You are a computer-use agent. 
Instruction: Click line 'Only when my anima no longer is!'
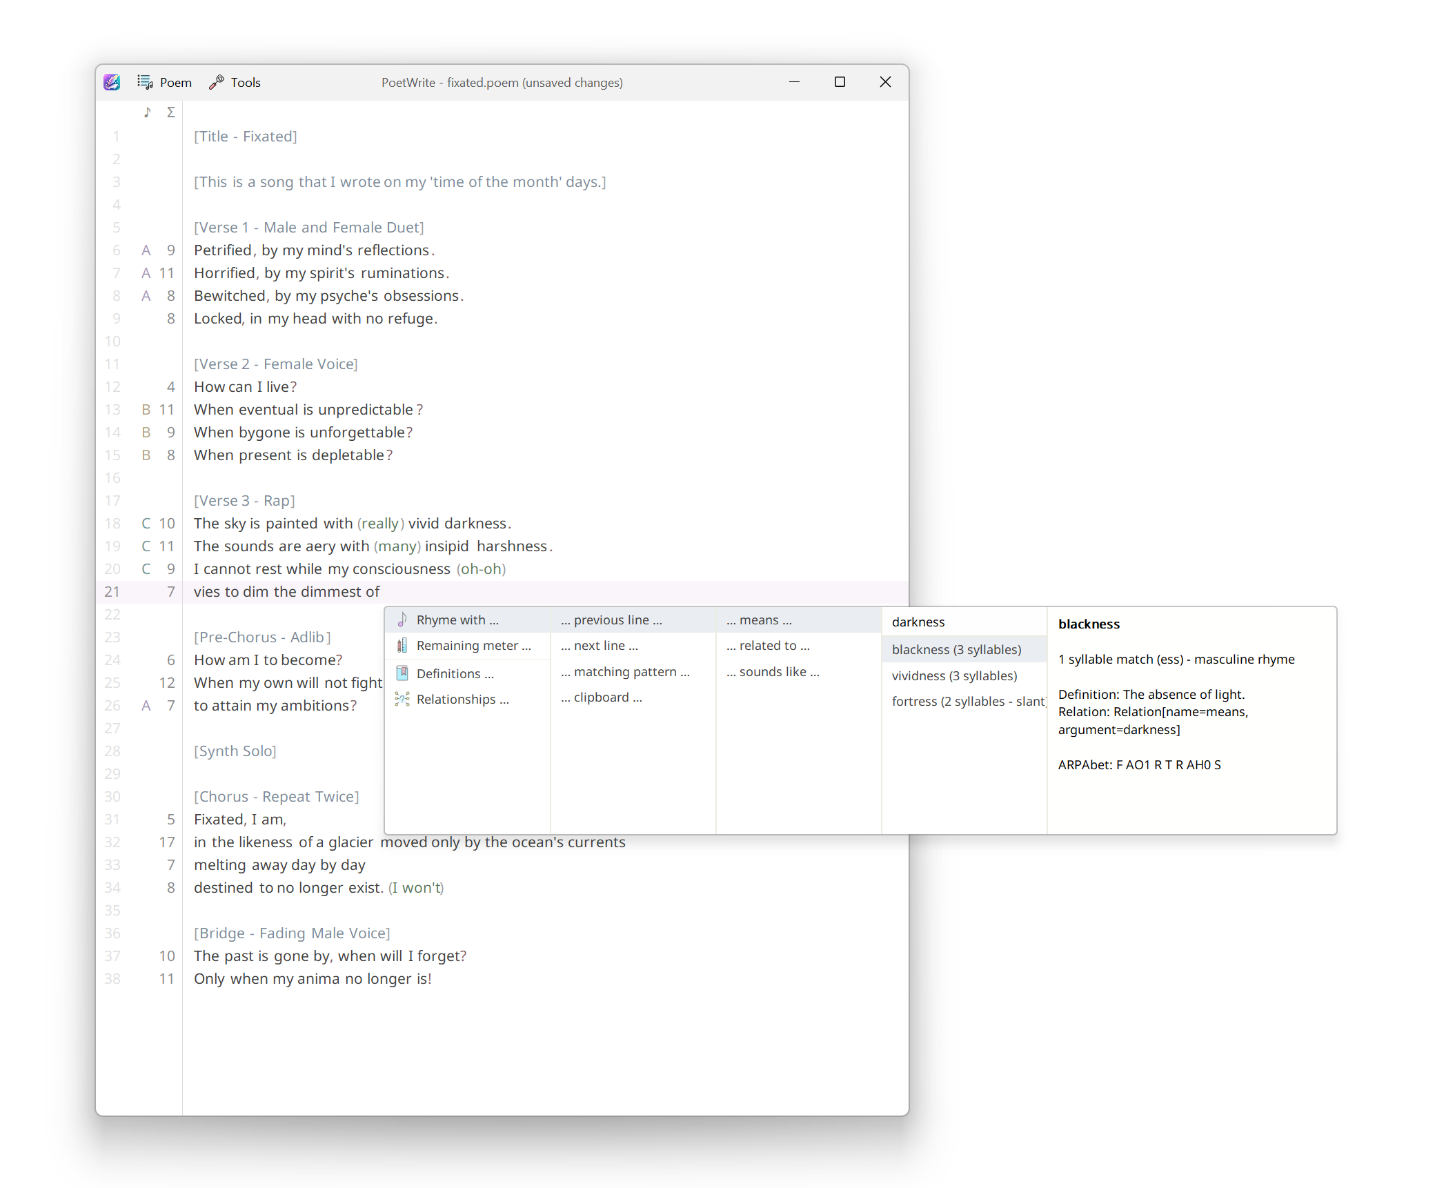[x=313, y=979]
